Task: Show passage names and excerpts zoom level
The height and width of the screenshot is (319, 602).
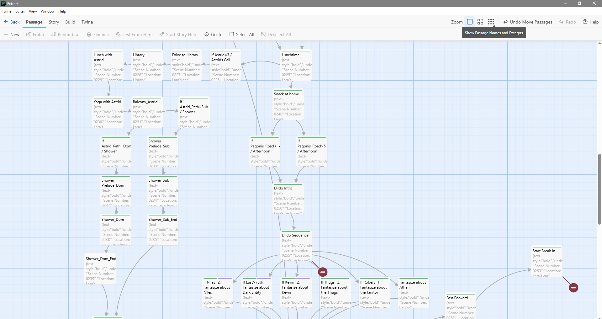Action: (x=470, y=22)
